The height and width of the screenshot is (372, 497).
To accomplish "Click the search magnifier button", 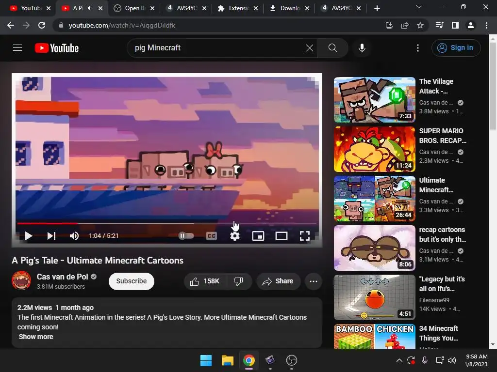I will tap(332, 48).
